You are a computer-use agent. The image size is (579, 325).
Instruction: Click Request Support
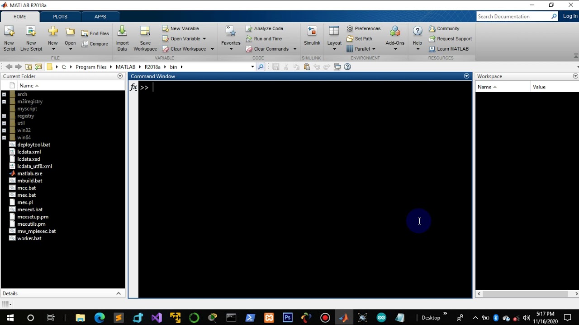coord(451,39)
